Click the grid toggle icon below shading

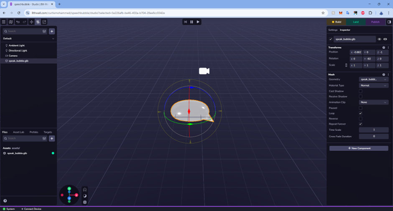(x=85, y=202)
